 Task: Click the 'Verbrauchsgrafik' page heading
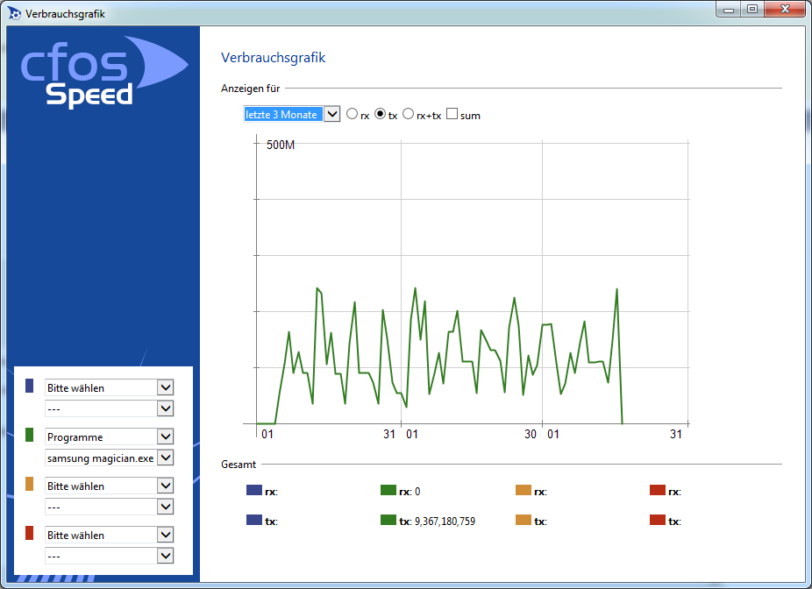[273, 58]
